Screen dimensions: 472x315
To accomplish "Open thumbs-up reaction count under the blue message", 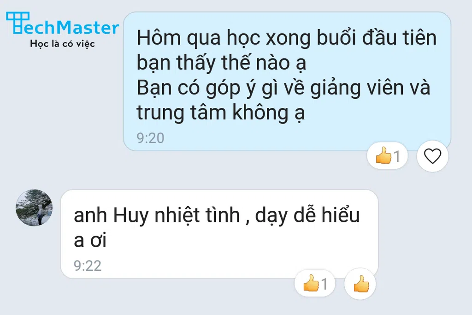I will pos(387,156).
